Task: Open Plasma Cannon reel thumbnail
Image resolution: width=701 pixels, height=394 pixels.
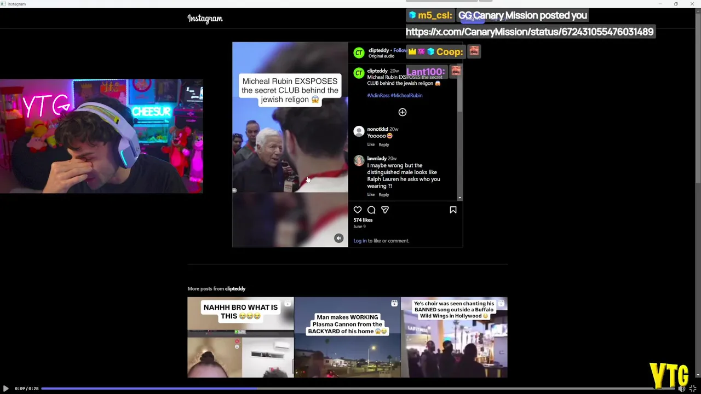Action: (347, 337)
